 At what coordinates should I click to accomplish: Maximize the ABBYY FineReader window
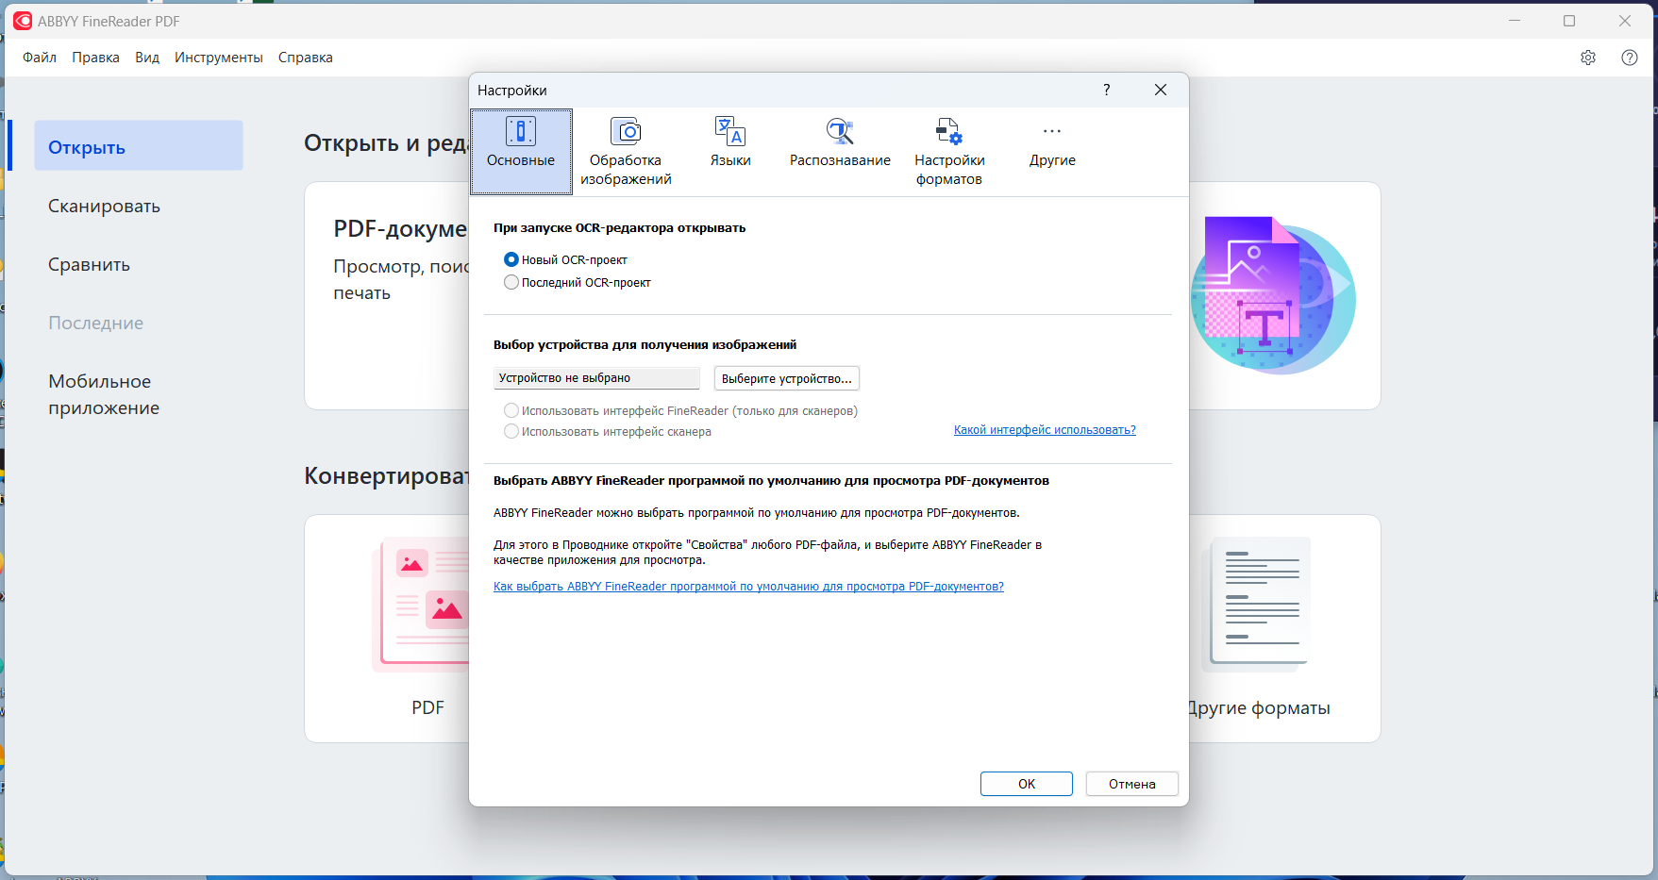[x=1569, y=21]
